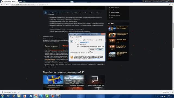This screenshot has height=98, width=174.
Task: Open a new browser tab
Action: (x=20, y=1)
